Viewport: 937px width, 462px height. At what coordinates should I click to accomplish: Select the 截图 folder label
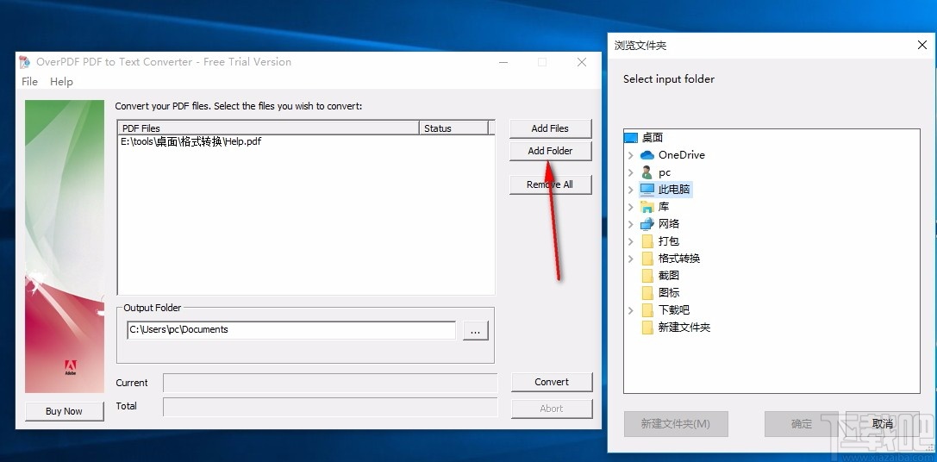pyautogui.click(x=669, y=276)
